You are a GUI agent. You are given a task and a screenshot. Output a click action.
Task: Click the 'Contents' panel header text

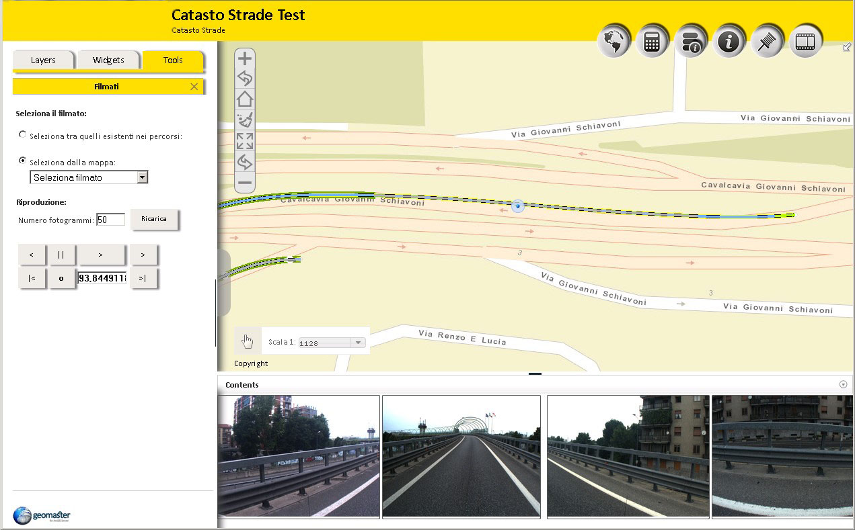[x=242, y=385]
